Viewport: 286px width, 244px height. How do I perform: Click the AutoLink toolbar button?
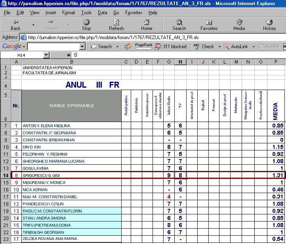coord(236,47)
